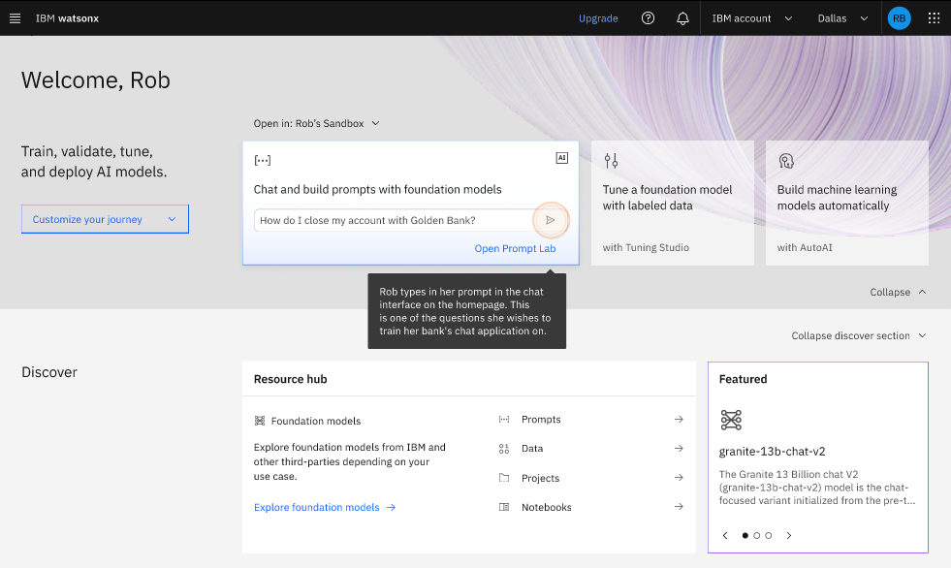Click the arrow next to Data

[x=679, y=449]
